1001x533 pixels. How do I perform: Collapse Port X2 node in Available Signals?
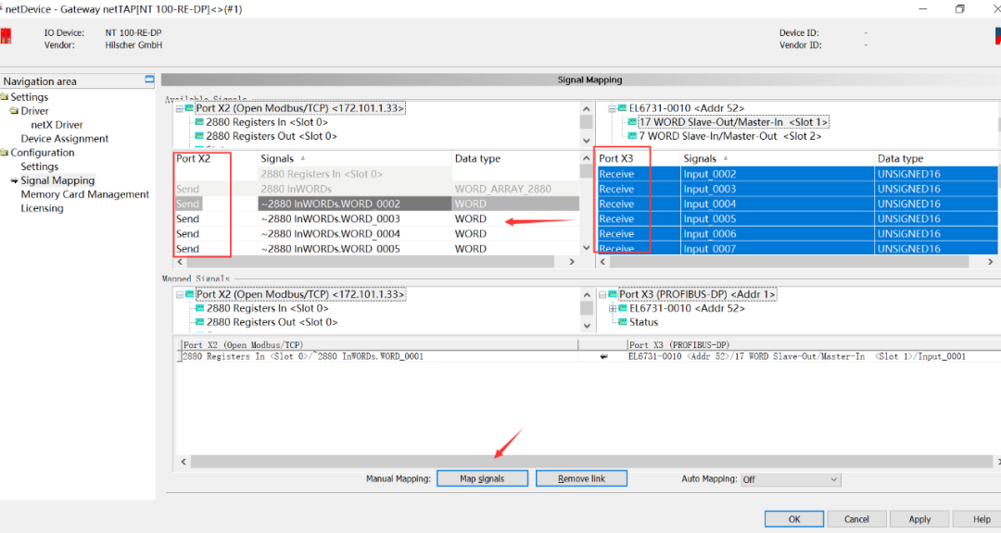point(180,108)
